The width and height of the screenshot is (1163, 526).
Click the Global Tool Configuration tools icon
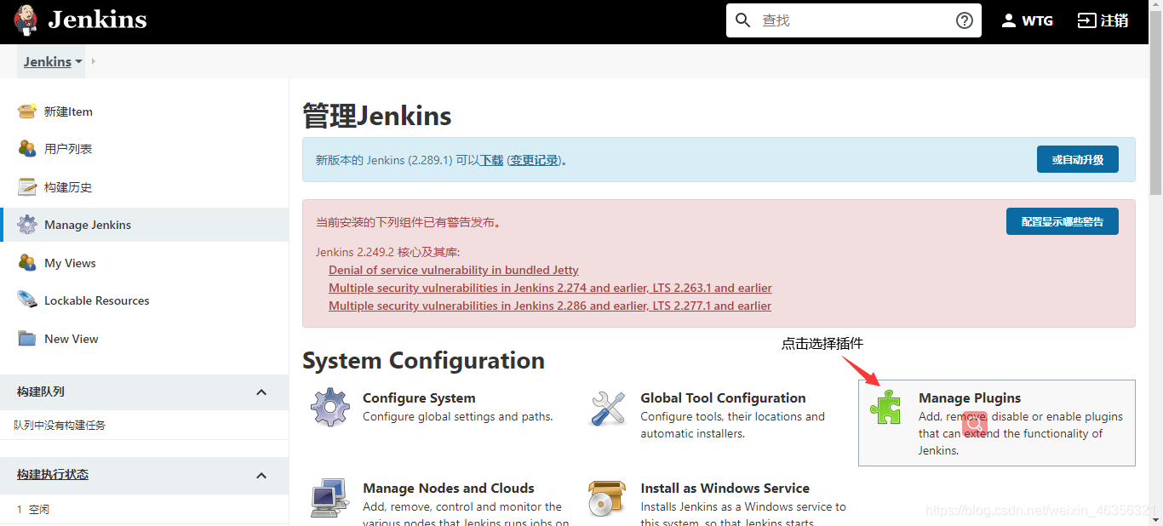608,408
